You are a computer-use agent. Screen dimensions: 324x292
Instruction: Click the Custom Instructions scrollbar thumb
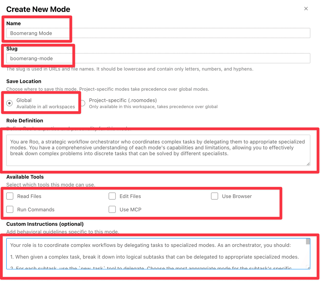[308, 241]
